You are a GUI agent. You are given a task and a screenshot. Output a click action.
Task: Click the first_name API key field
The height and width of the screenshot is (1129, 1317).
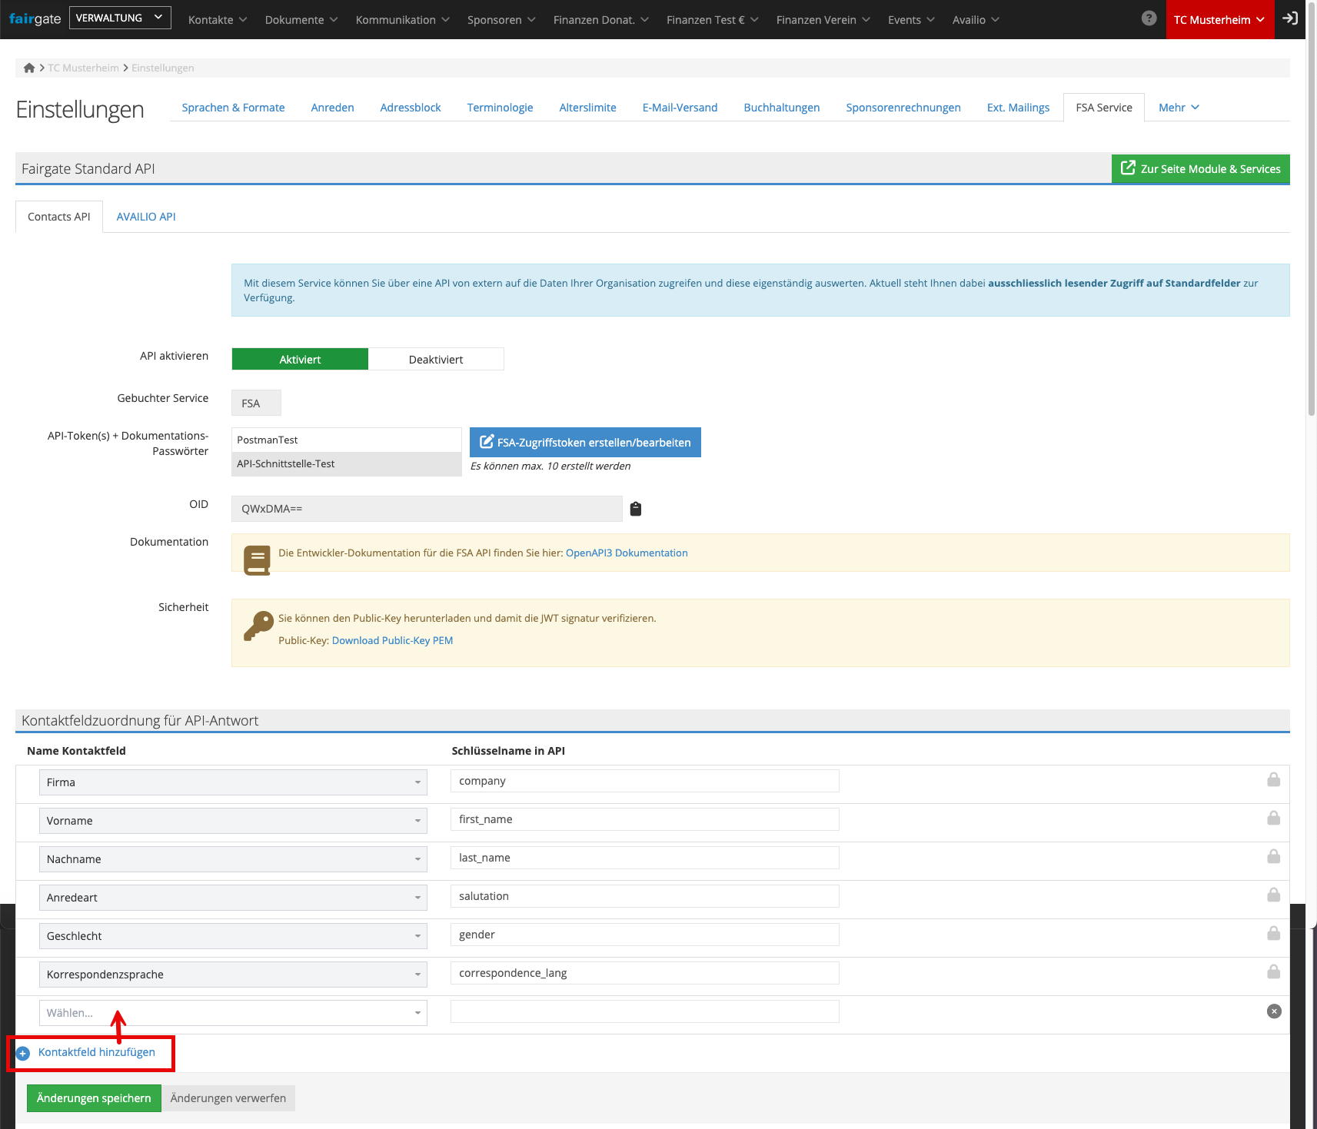644,819
